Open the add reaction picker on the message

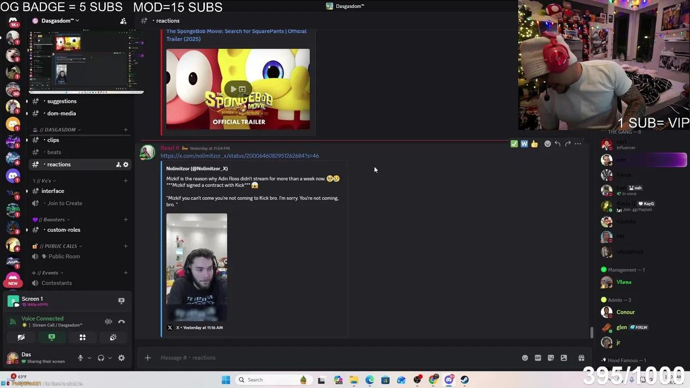(548, 144)
